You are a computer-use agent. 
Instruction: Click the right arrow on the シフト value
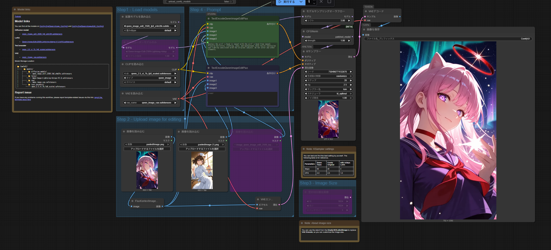tap(349, 21)
